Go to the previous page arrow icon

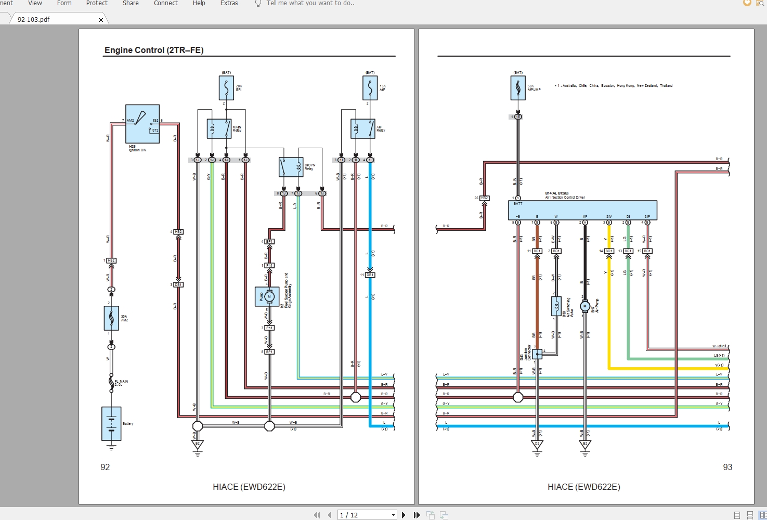pyautogui.click(x=330, y=515)
